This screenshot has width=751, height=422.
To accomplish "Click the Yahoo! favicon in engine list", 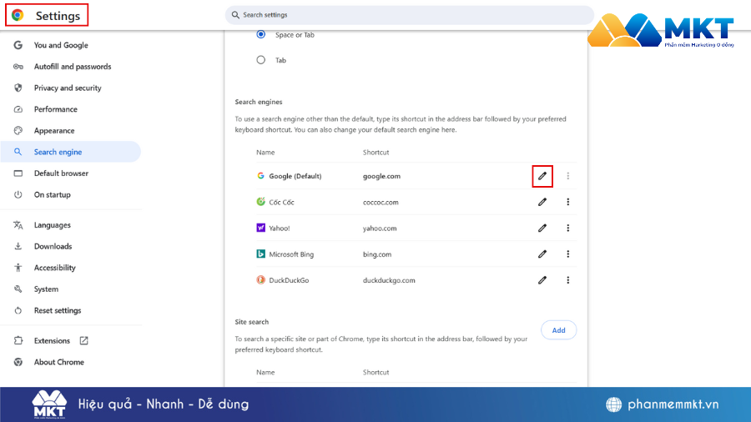I will point(260,228).
